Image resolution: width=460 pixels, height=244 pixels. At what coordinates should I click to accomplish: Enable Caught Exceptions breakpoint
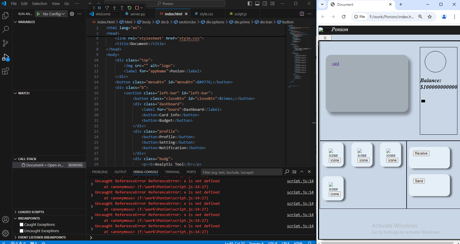tap(22, 225)
